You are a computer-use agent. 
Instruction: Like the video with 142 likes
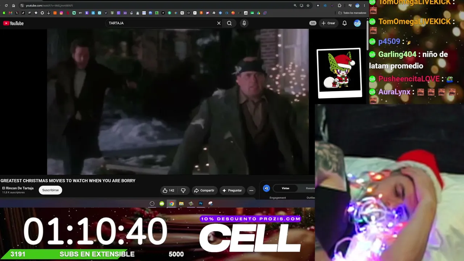169,190
